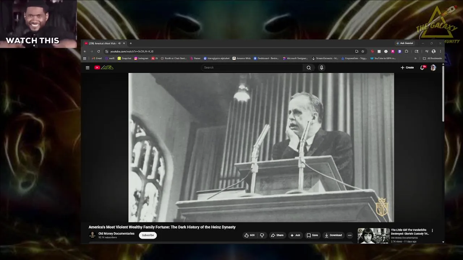
Task: Click the YouTube search input field
Action: tap(252, 68)
